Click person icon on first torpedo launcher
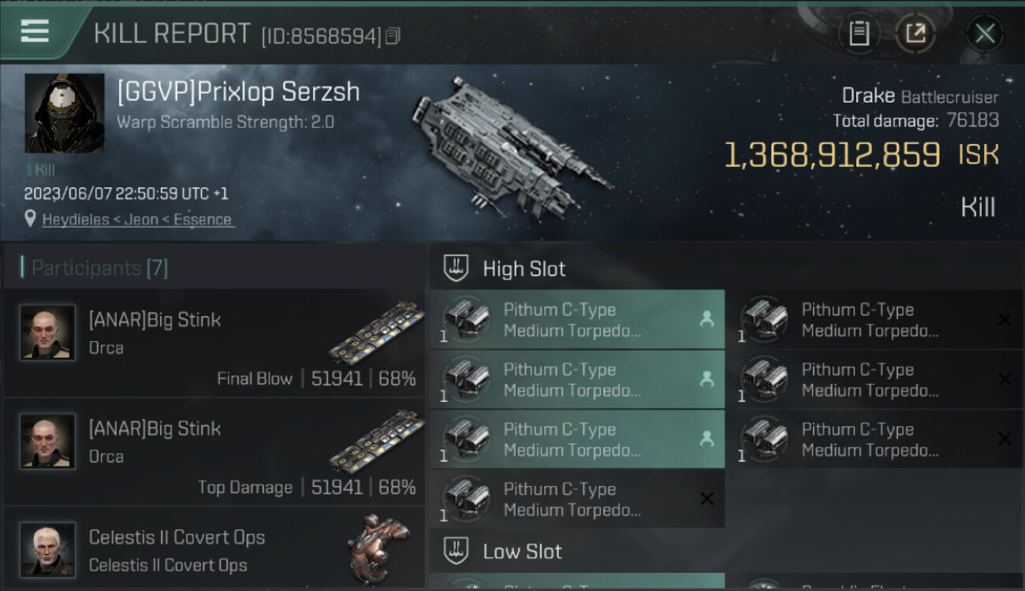 (x=706, y=319)
